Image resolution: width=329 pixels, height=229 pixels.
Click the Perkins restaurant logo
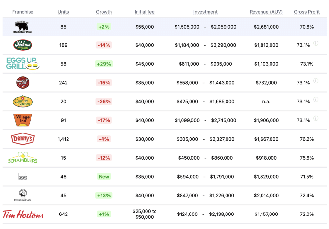23,45
